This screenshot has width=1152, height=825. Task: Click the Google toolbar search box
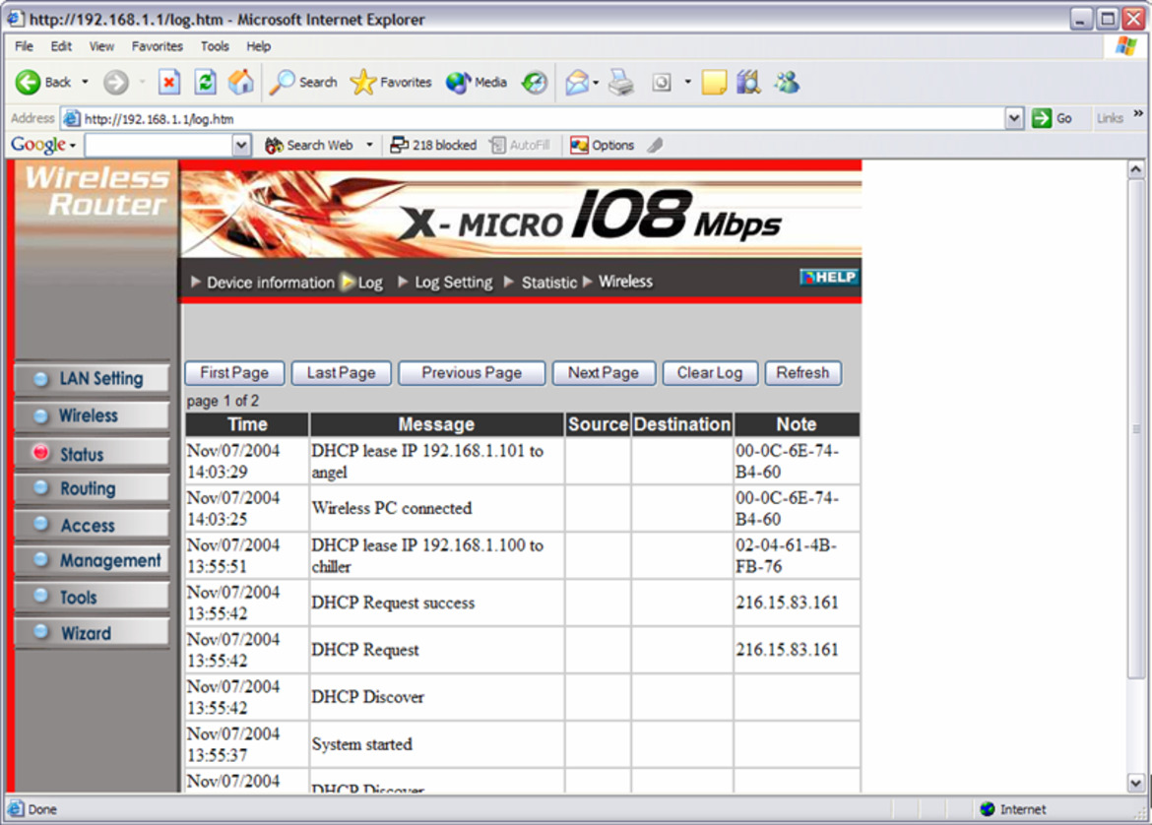click(x=160, y=146)
